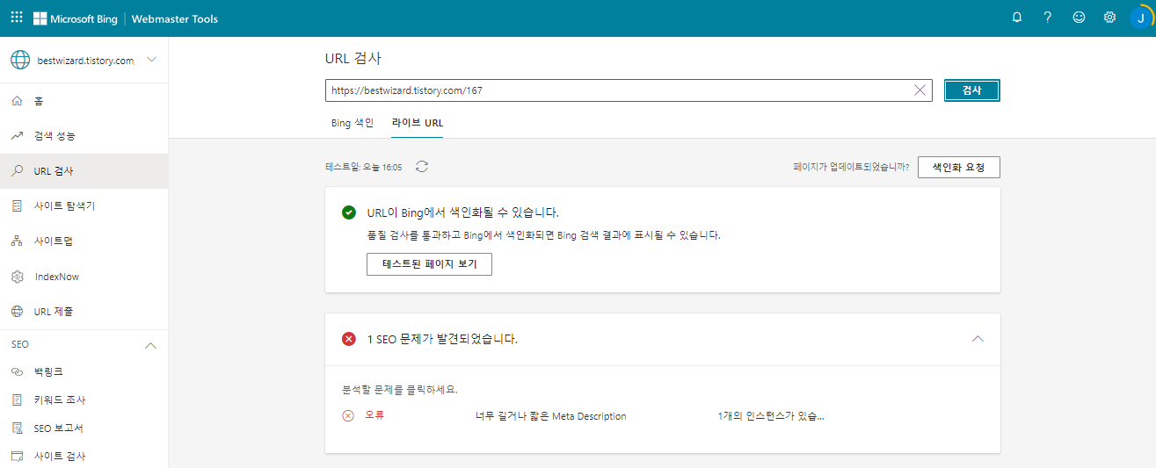1156x468 pixels.
Task: Open 사이트 탐색기 in the sidebar
Action: pos(84,206)
